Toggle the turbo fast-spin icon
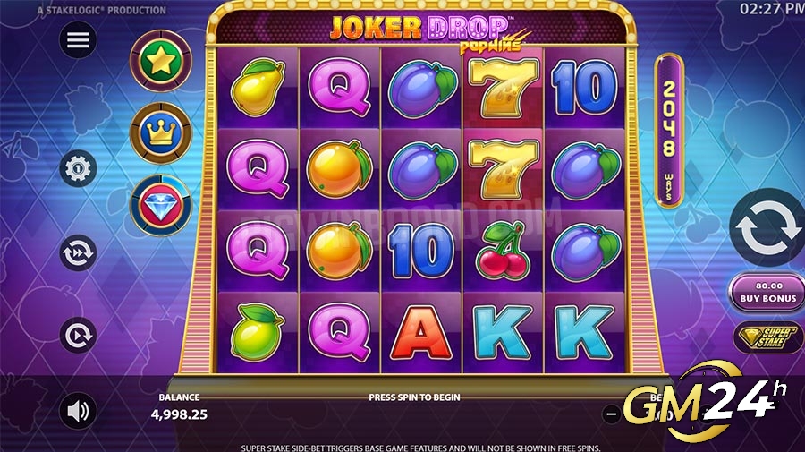 [78, 252]
